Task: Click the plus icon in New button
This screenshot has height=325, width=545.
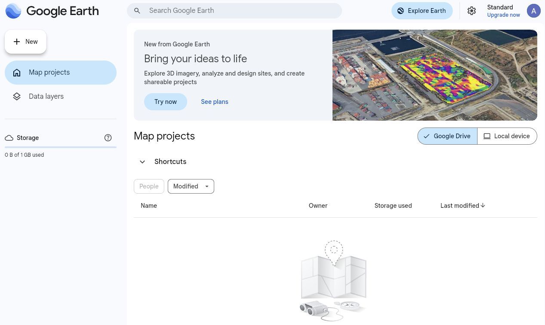Action: [17, 42]
